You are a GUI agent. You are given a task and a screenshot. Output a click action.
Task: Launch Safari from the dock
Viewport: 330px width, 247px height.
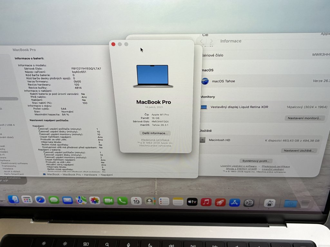(40, 200)
